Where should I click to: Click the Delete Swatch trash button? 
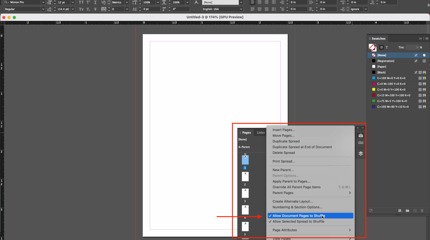(x=422, y=210)
